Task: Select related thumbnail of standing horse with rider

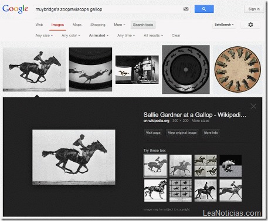Action: (x=181, y=166)
